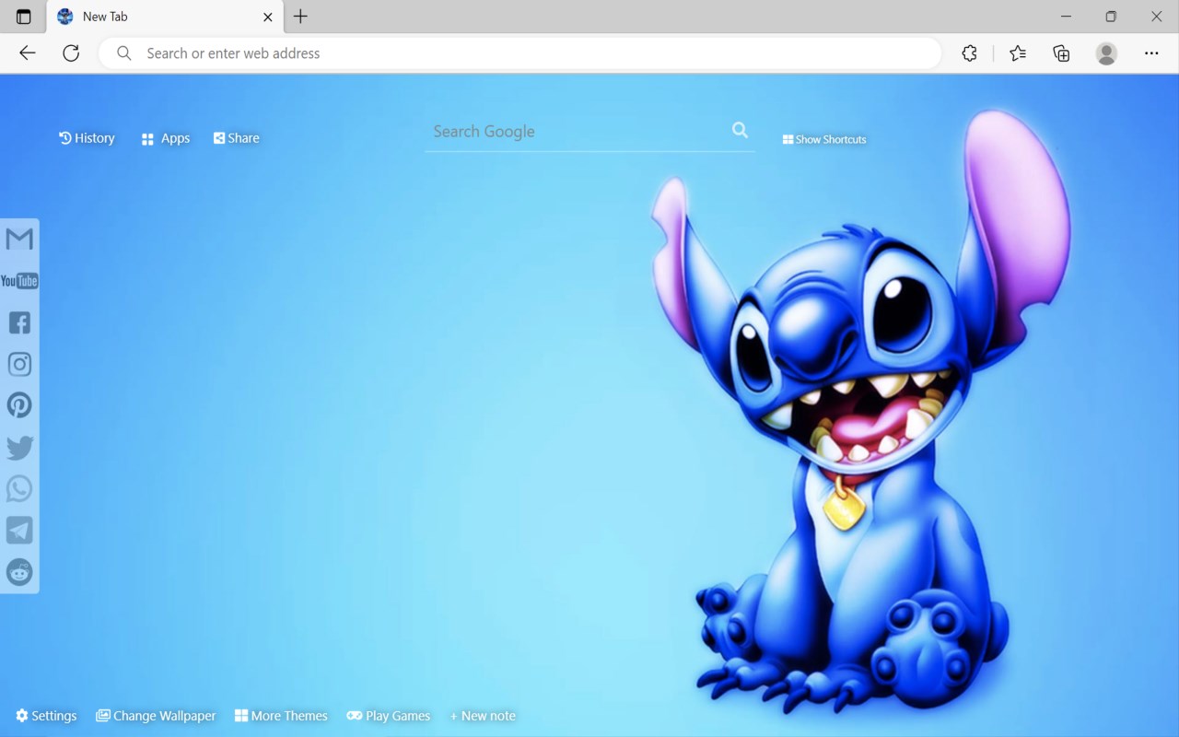Viewport: 1179px width, 737px height.
Task: Open Instagram shortcut in sidebar
Action: click(x=19, y=364)
